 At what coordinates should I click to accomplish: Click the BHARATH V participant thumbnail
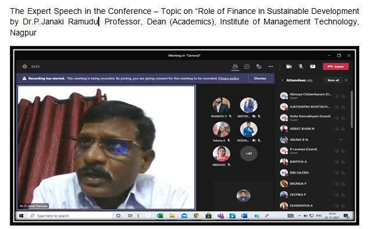221,105
